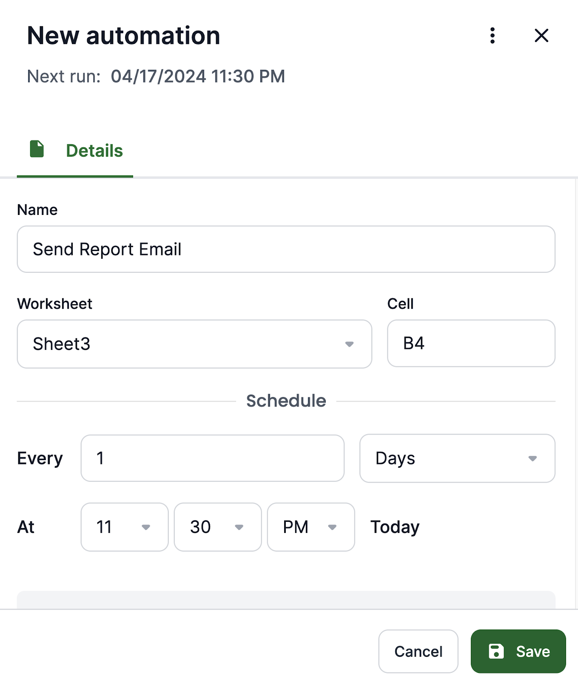Open the minutes dropdown showing 30
Image resolution: width=578 pixels, height=681 pixels.
pyautogui.click(x=218, y=527)
